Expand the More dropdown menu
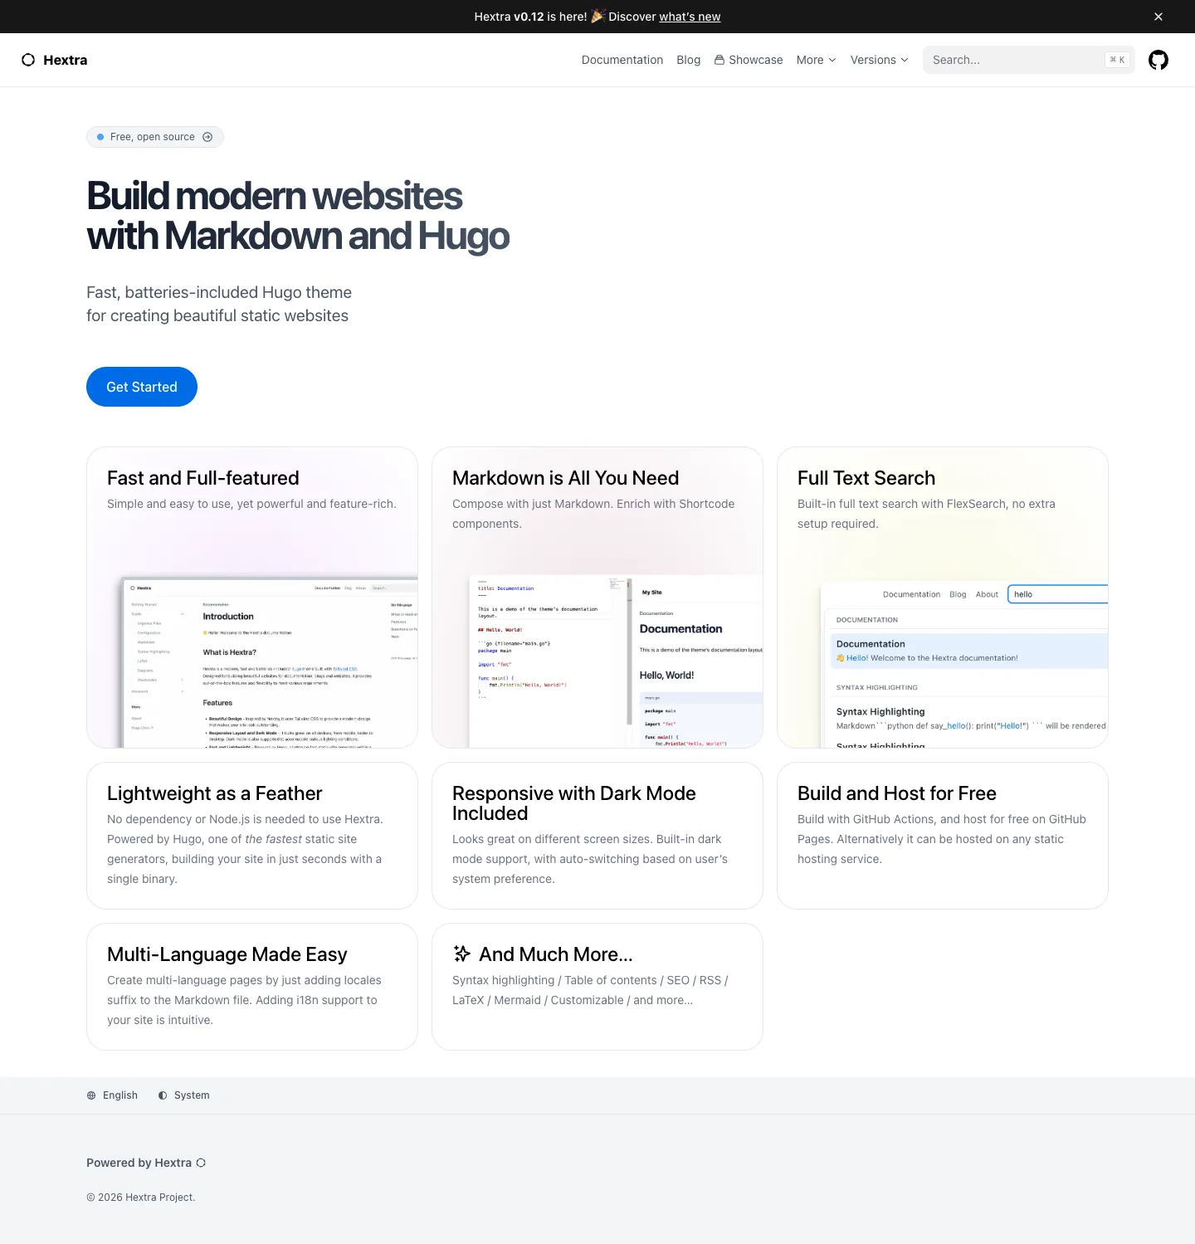This screenshot has width=1195, height=1244. pyautogui.click(x=817, y=60)
